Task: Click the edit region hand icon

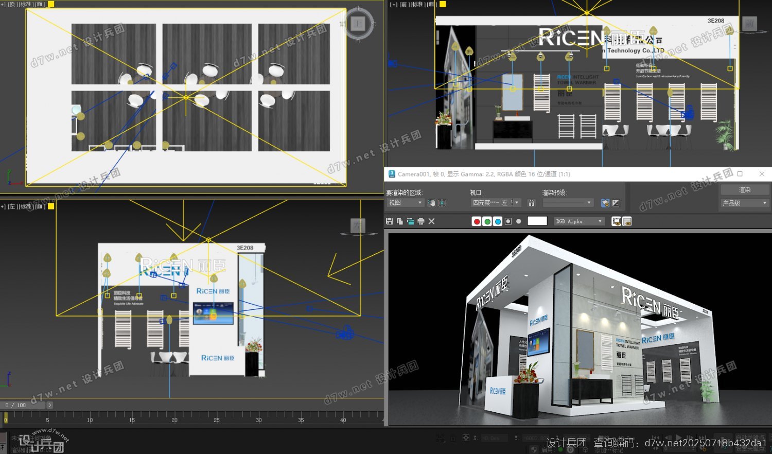Action: click(x=431, y=203)
